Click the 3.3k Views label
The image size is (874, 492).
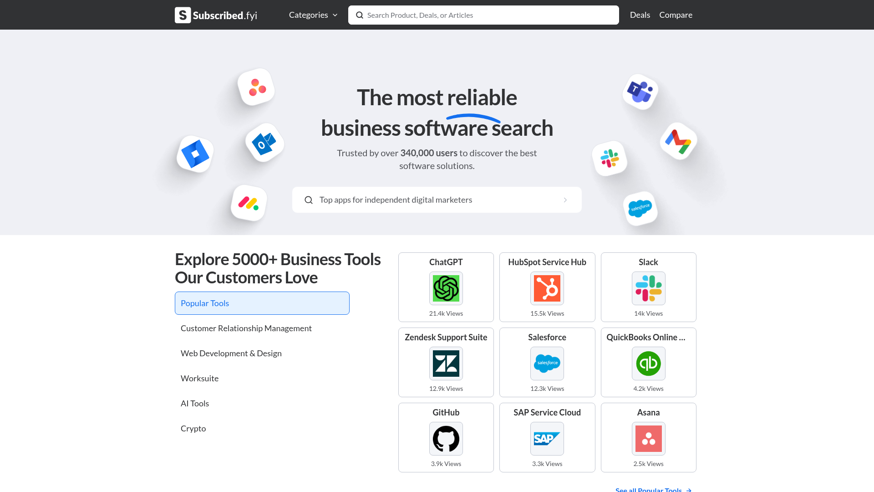[547, 464]
